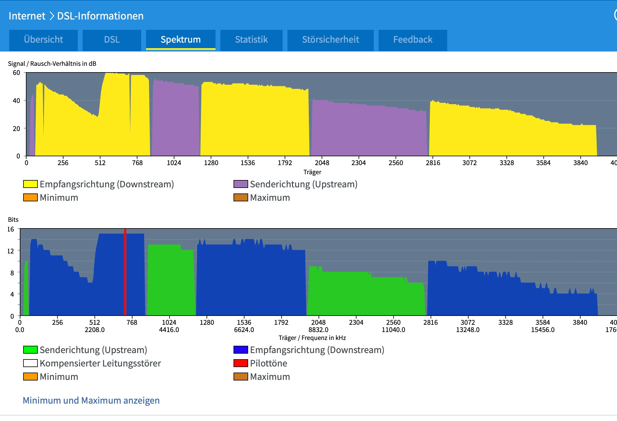Click the red Pilottöne legend swatch

[x=241, y=363]
